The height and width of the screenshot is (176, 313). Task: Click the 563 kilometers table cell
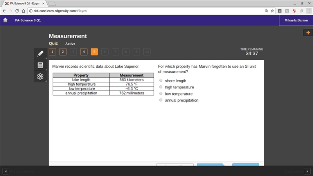(131, 80)
